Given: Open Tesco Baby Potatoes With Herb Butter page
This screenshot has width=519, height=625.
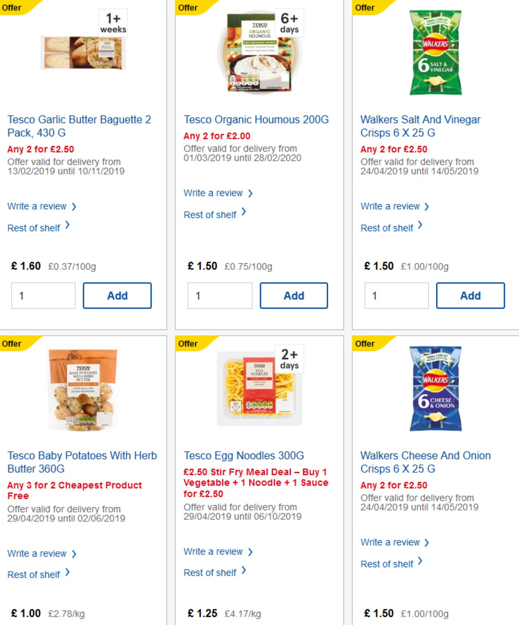Looking at the screenshot, I should pyautogui.click(x=82, y=462).
